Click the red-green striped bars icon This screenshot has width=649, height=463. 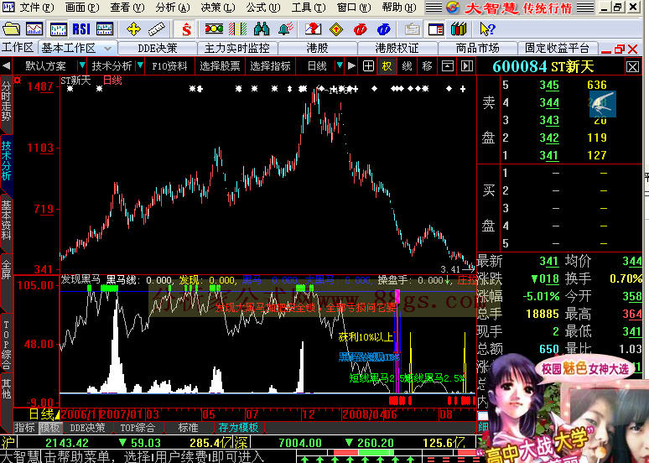[x=237, y=29]
